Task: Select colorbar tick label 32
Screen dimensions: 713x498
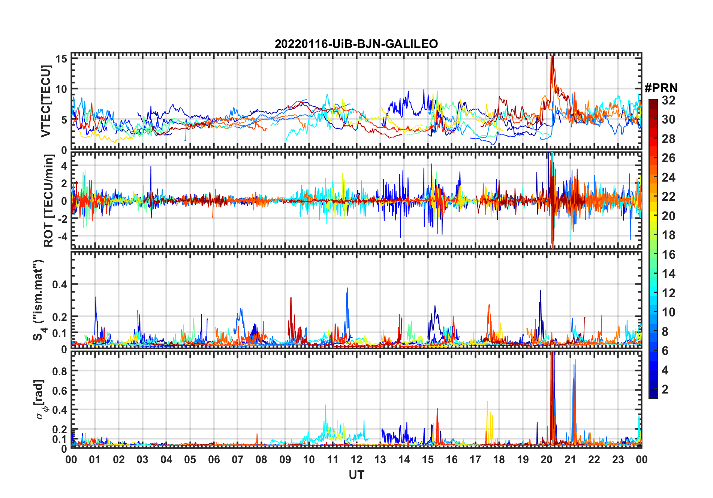Action: (668, 100)
